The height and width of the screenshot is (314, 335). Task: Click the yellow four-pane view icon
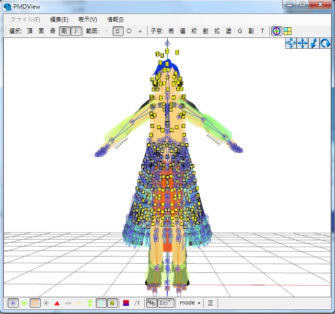[288, 31]
